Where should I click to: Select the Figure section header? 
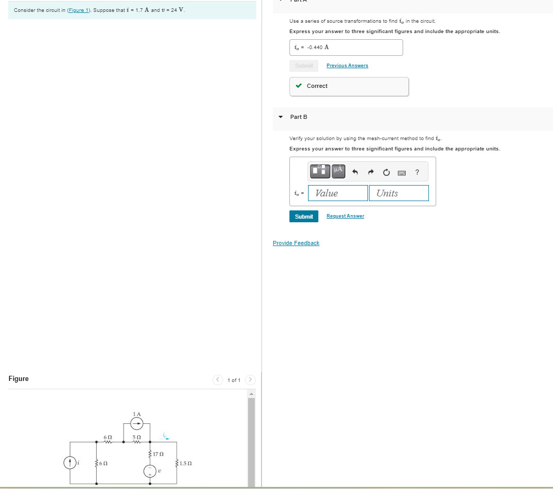click(x=19, y=378)
